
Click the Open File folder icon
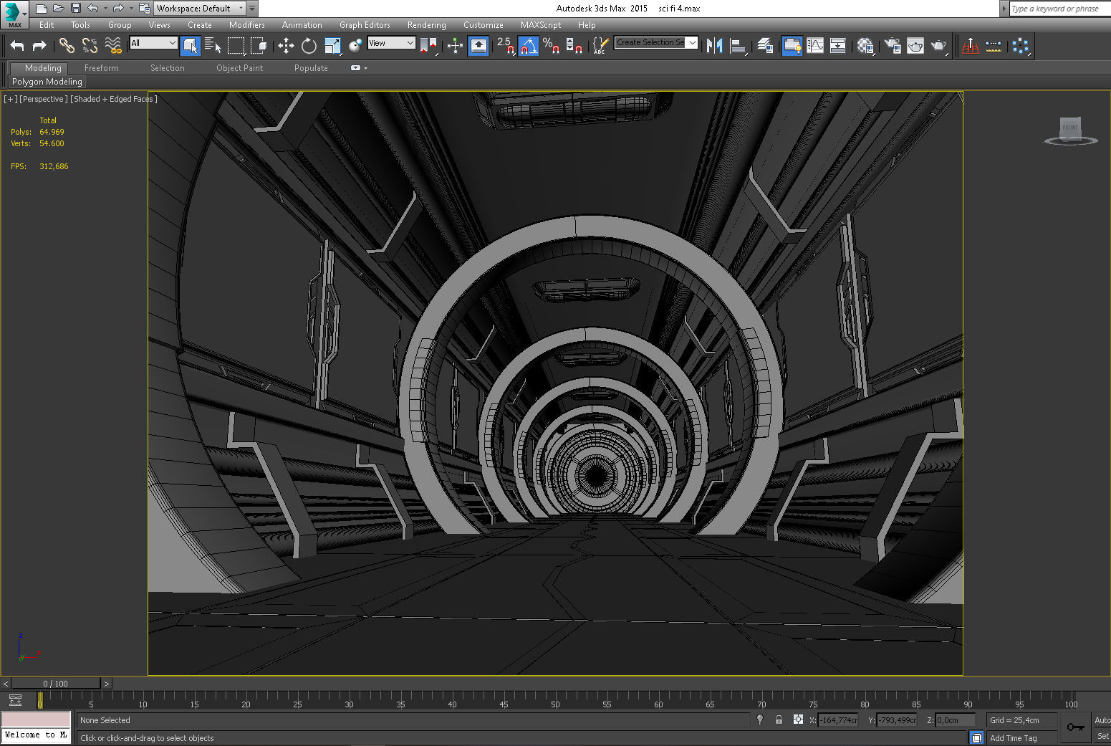click(x=58, y=9)
